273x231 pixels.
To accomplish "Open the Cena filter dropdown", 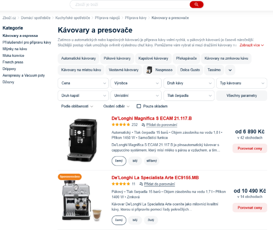I will click(83, 83).
